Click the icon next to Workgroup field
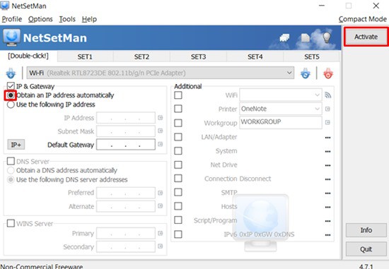 tap(327, 122)
